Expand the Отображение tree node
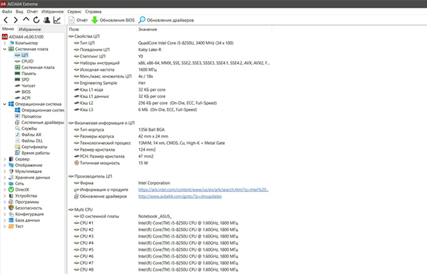 point(5,165)
